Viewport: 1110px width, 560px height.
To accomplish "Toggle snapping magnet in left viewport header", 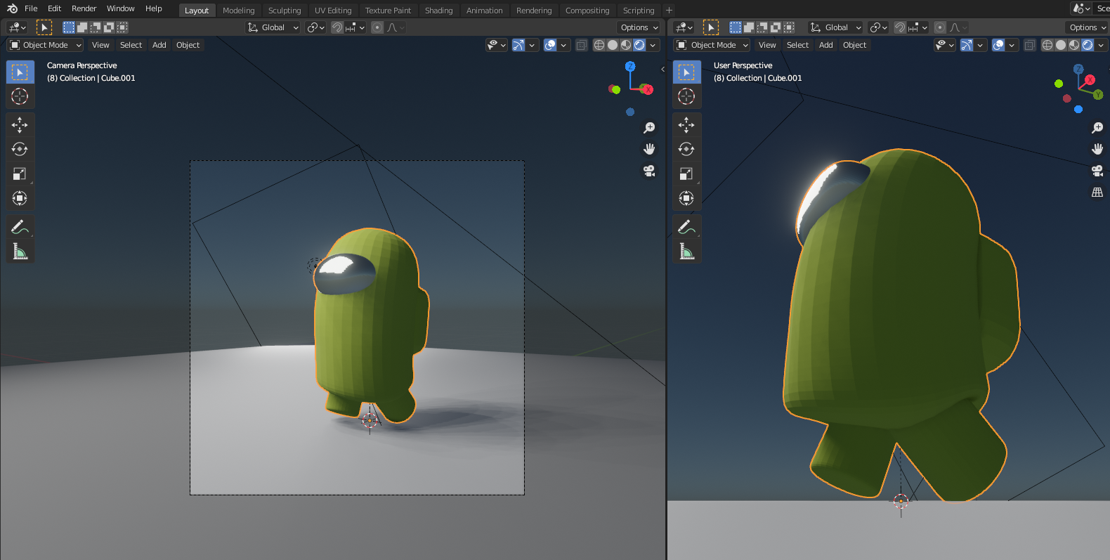I will coord(337,27).
